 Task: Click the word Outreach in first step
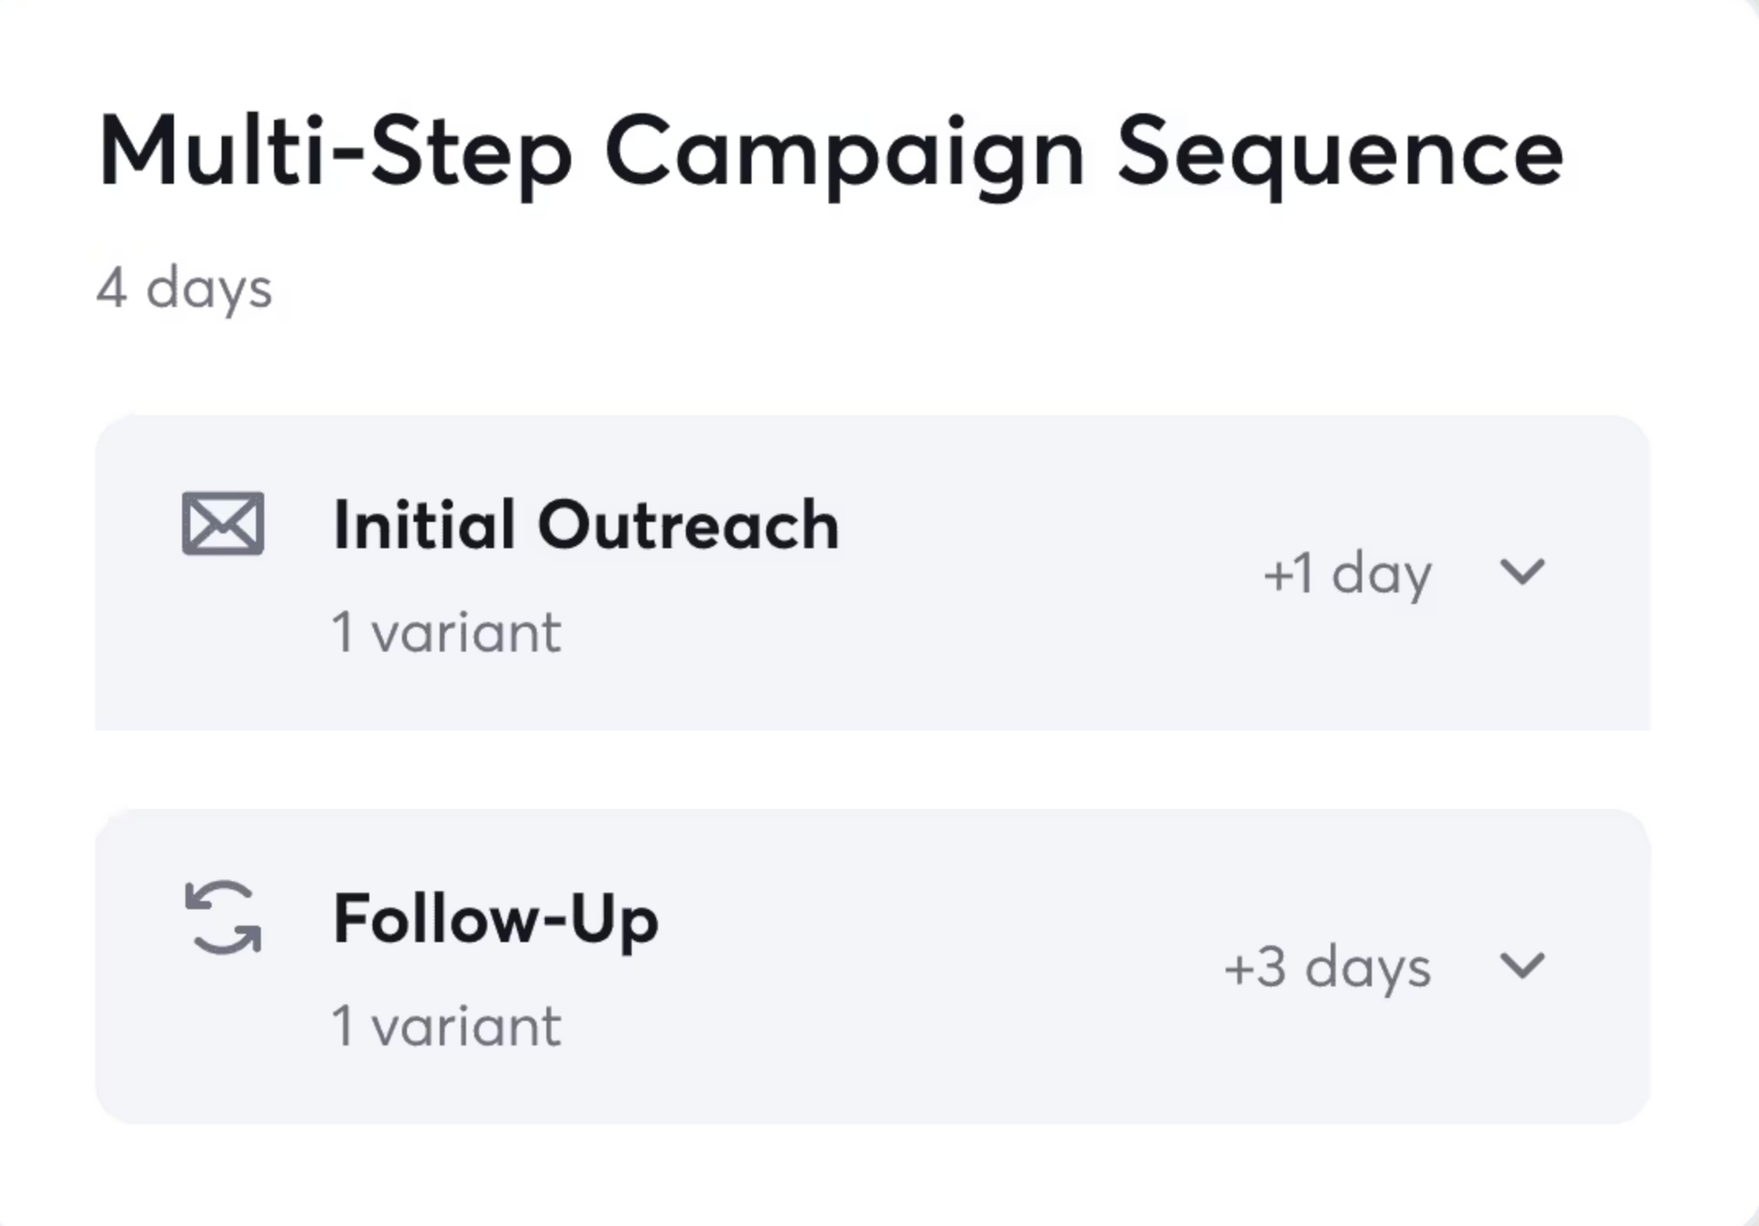688,525
